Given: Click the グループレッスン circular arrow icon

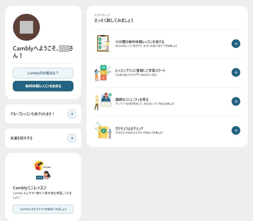Looking at the screenshot, I should click(72, 114).
